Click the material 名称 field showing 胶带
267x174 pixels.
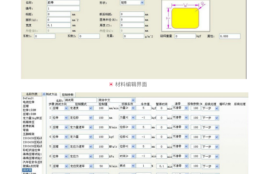click(x=63, y=3)
